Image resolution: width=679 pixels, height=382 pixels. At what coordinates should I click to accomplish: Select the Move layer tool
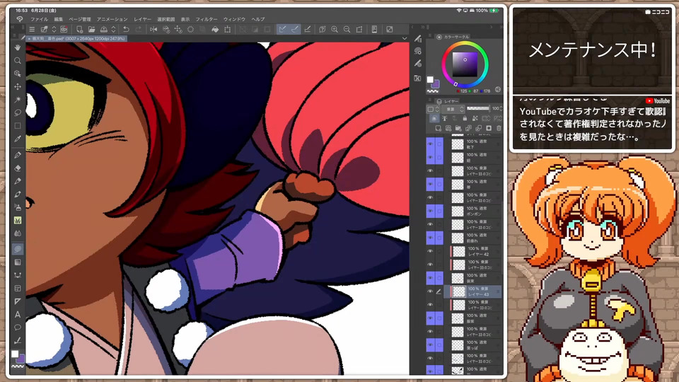coord(18,86)
